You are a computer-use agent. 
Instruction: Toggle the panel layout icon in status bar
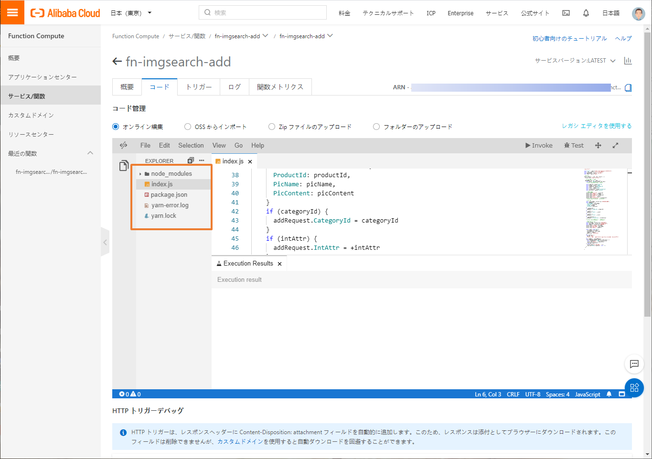622,394
